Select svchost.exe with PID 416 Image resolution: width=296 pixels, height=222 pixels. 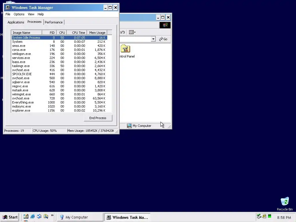pos(59,70)
